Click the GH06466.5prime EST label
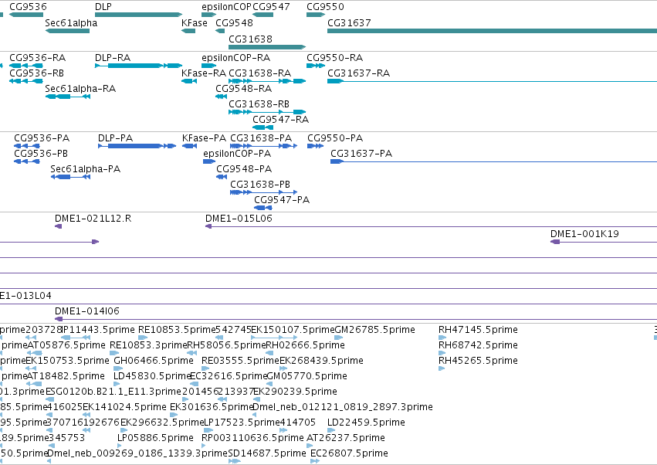Screen dimensions: 657x465 (154, 361)
